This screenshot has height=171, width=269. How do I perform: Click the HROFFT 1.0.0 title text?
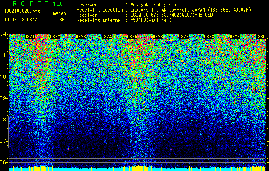[33, 3]
